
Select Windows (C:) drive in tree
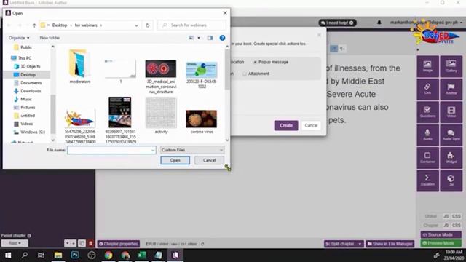[32, 132]
